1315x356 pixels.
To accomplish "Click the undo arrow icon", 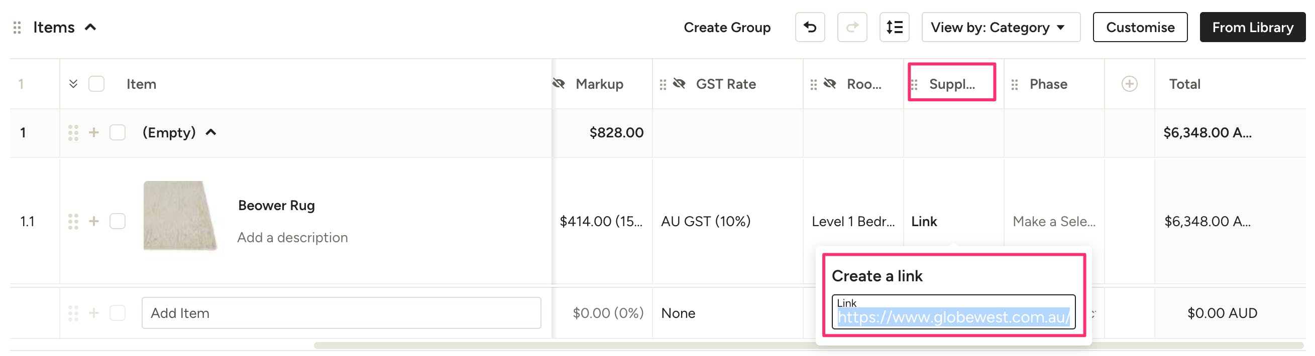I will coord(810,27).
